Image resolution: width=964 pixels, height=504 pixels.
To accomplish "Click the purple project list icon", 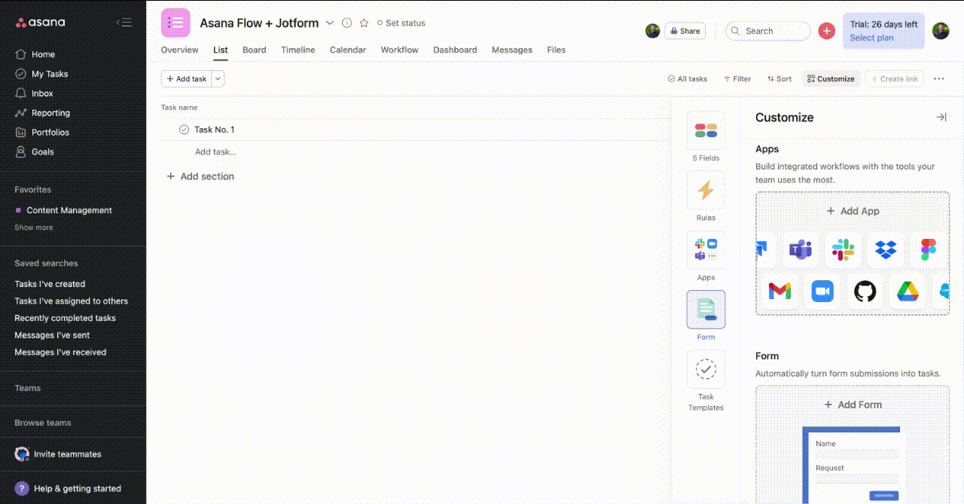I will click(x=175, y=23).
